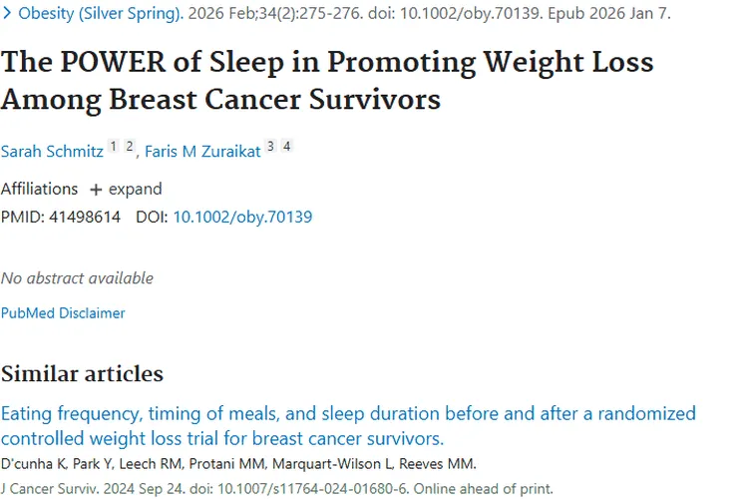Image resolution: width=748 pixels, height=499 pixels.
Task: Open the PubMed Disclaimer link
Action: [x=63, y=312]
